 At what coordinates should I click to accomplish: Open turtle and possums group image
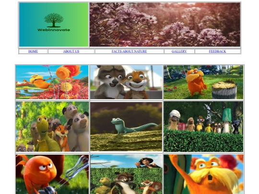tap(52, 126)
